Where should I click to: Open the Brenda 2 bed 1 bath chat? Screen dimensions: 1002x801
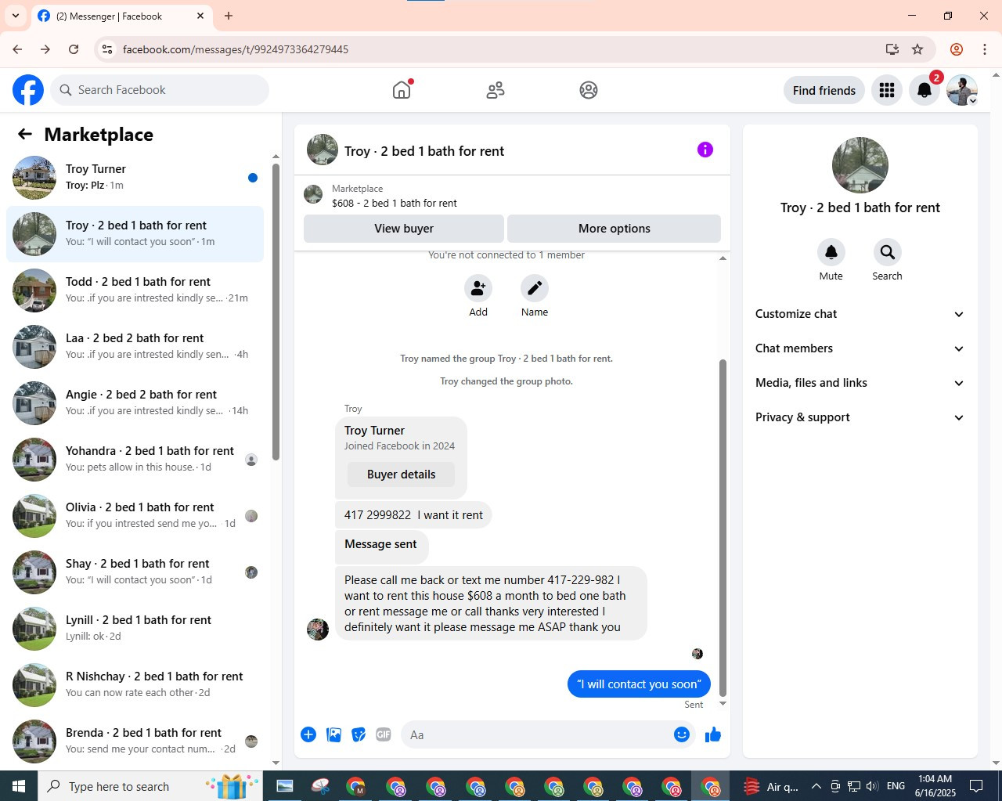[135, 741]
